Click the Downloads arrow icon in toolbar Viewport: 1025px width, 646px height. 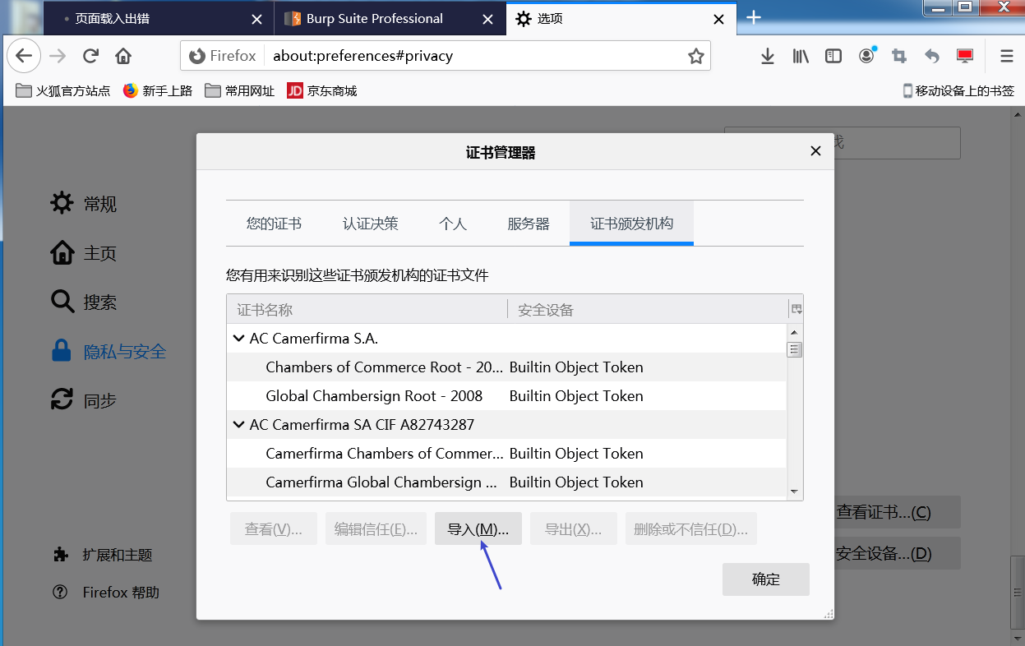point(767,56)
